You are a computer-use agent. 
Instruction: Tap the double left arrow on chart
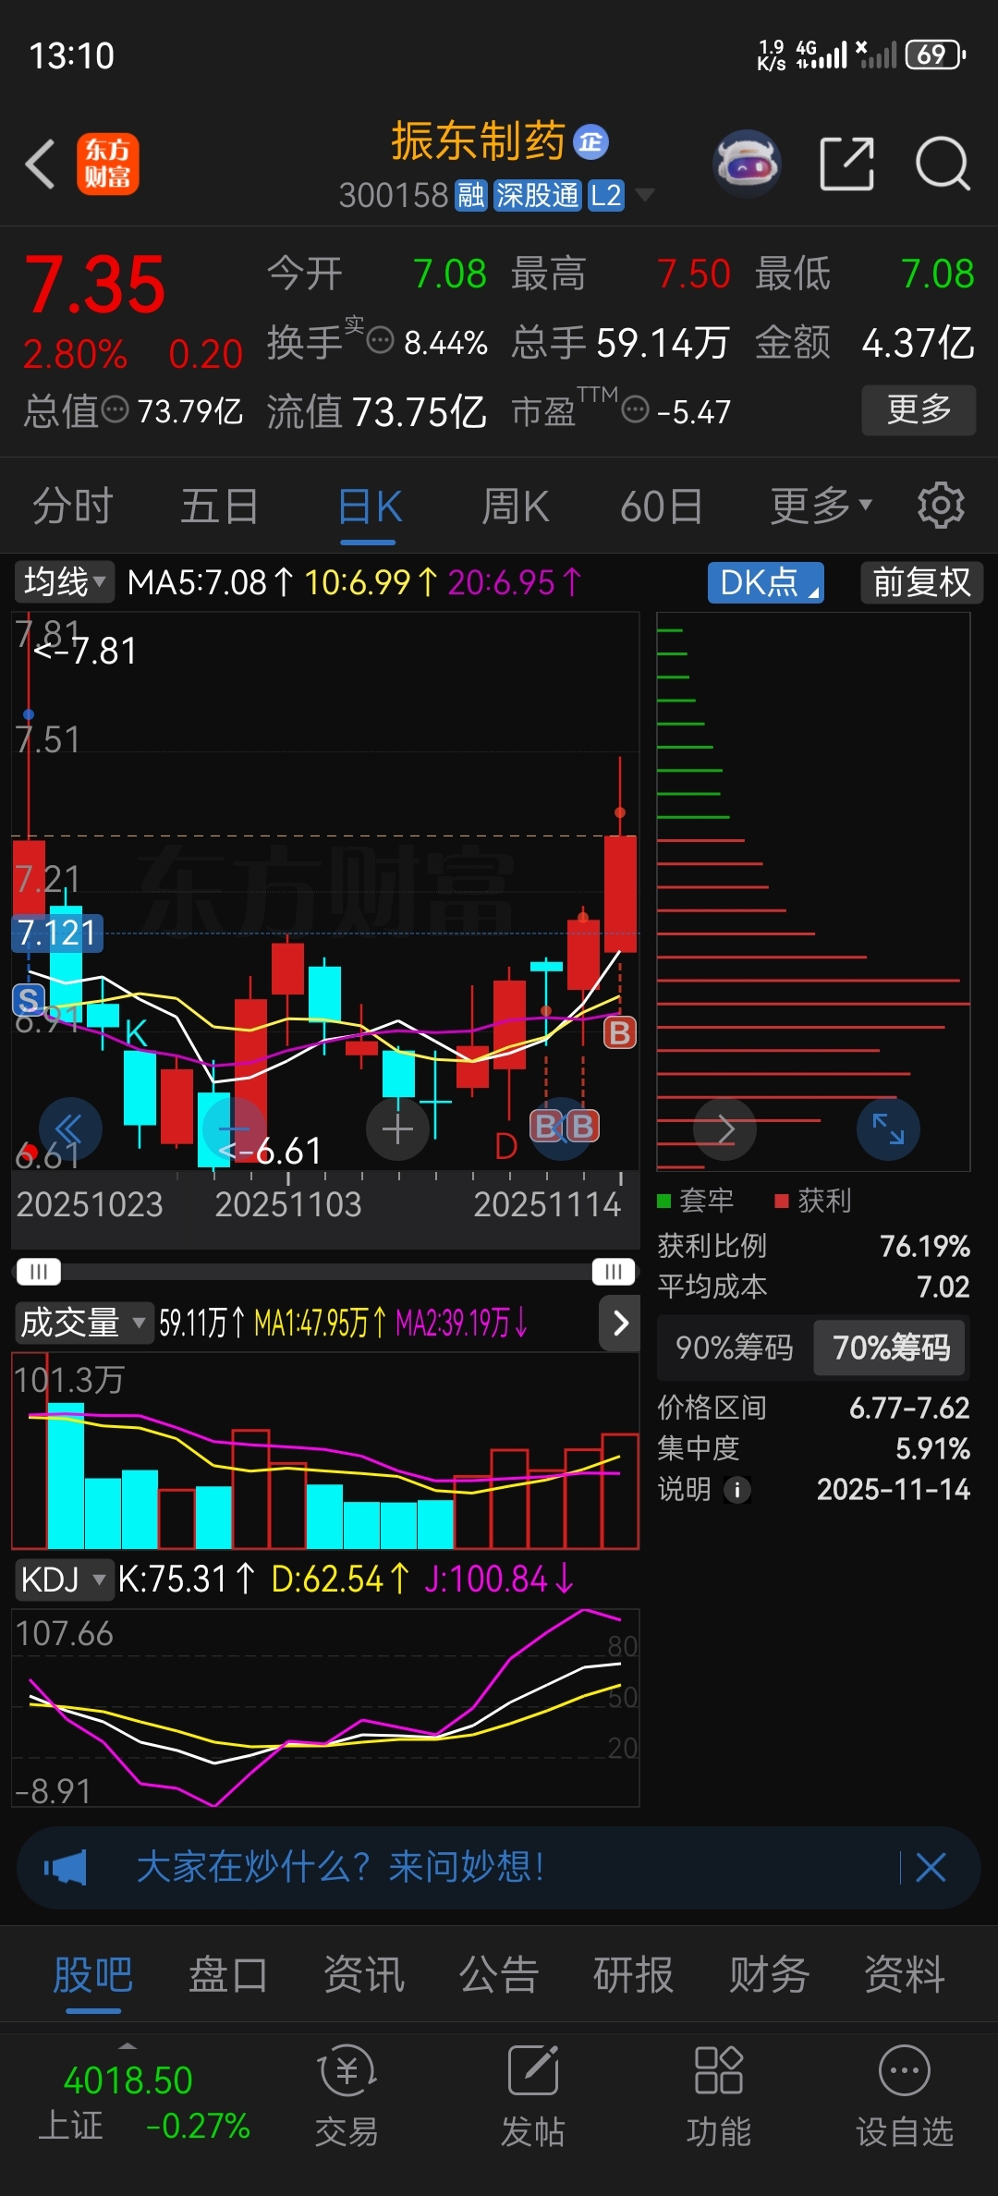tap(69, 1128)
